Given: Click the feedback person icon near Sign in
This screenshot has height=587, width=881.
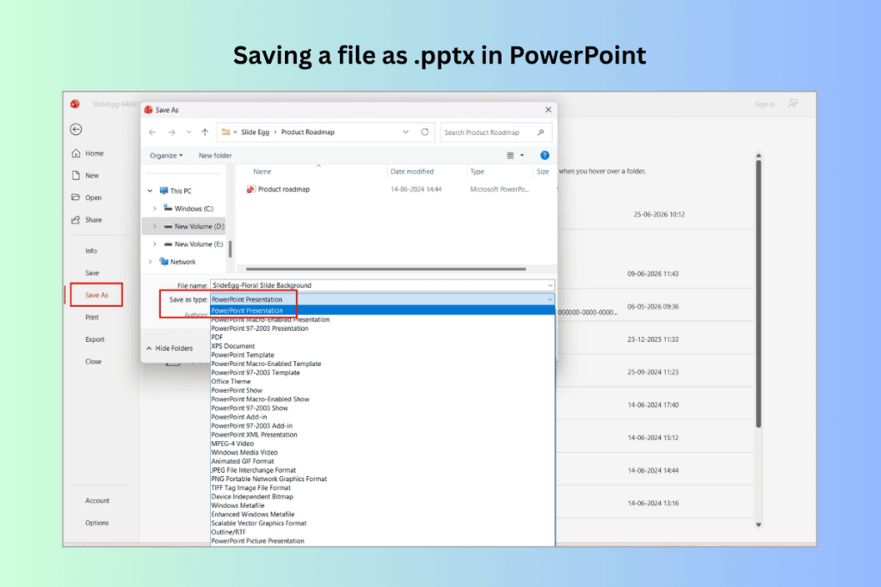Looking at the screenshot, I should [792, 104].
